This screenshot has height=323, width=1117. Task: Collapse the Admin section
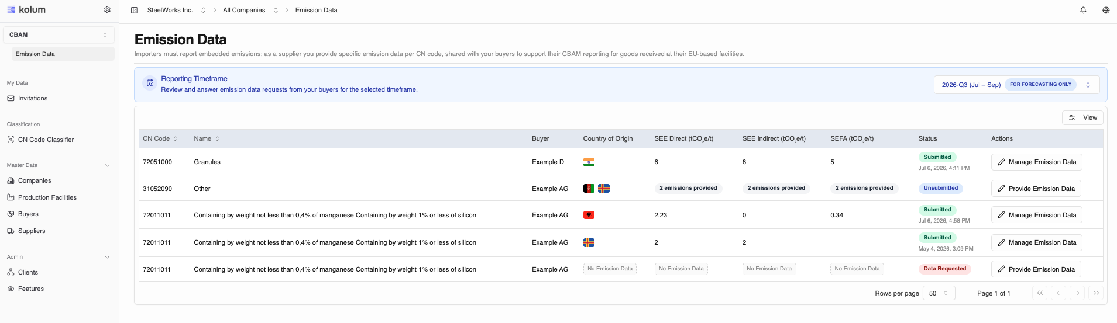107,257
